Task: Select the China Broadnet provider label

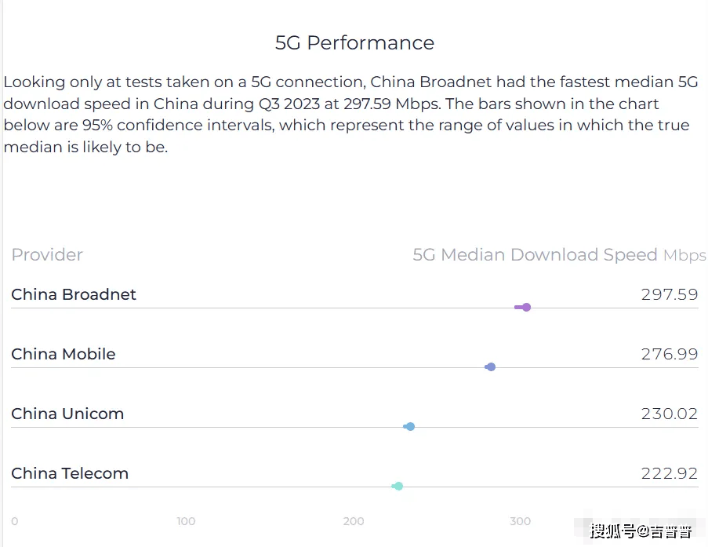Action: [x=74, y=294]
